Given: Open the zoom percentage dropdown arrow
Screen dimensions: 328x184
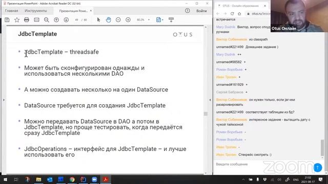Looking at the screenshot, I should [x=149, y=20].
